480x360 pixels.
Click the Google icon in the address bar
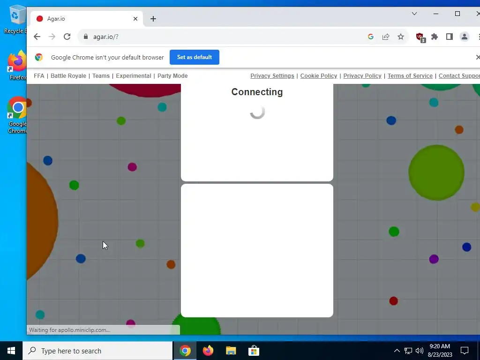tap(371, 37)
